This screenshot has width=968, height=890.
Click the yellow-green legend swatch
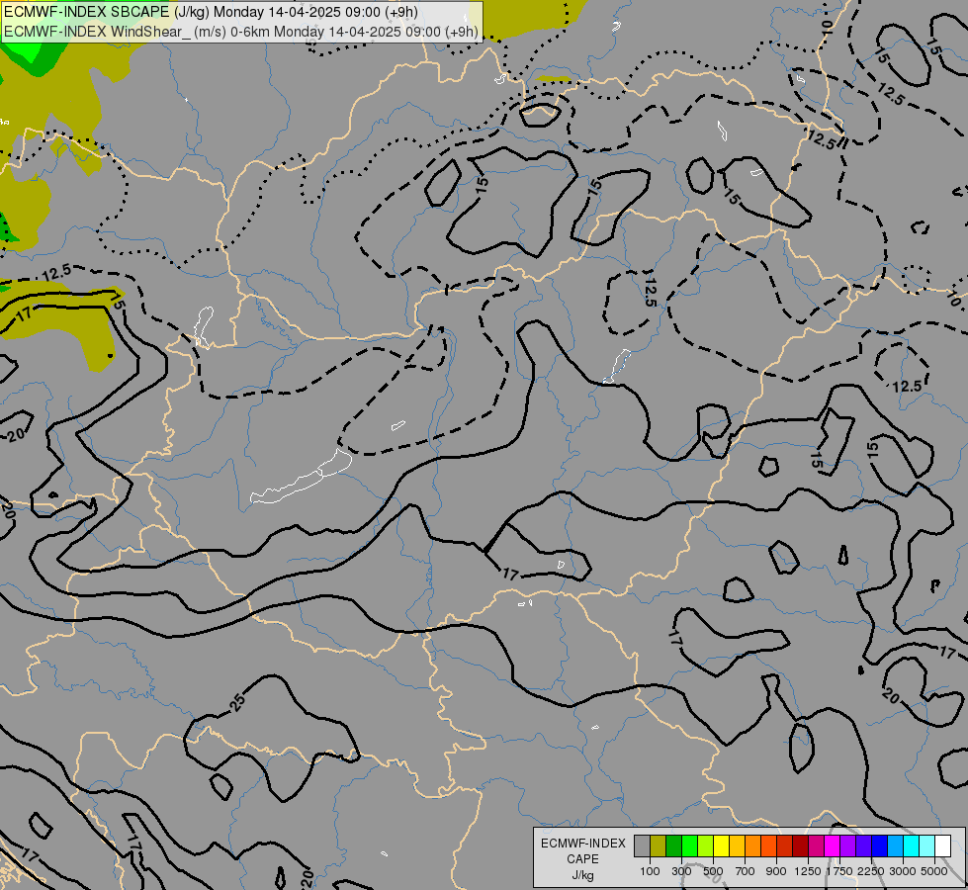click(x=706, y=845)
